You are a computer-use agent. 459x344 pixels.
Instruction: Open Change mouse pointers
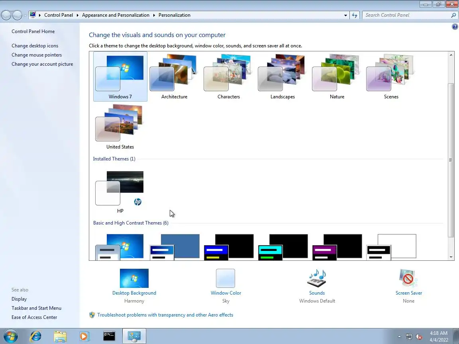point(37,55)
